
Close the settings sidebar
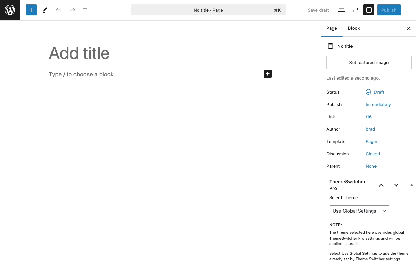click(x=409, y=28)
